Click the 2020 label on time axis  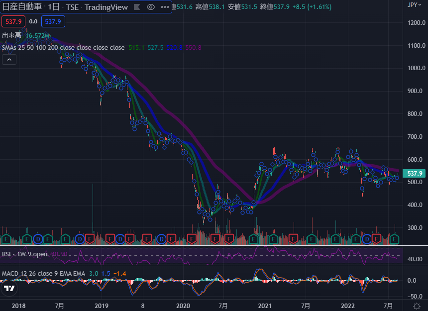pos(183,306)
